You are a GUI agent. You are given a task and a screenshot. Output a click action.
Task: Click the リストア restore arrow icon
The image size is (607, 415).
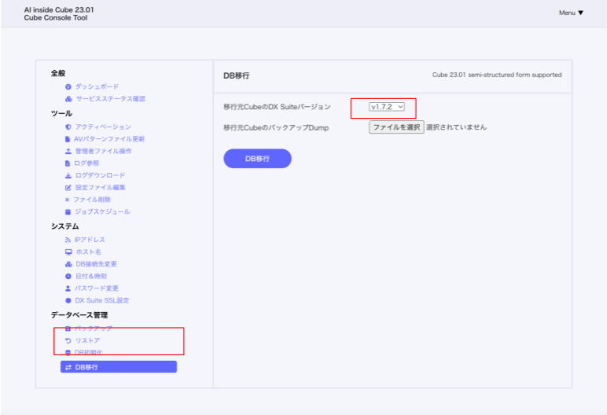[x=68, y=340]
